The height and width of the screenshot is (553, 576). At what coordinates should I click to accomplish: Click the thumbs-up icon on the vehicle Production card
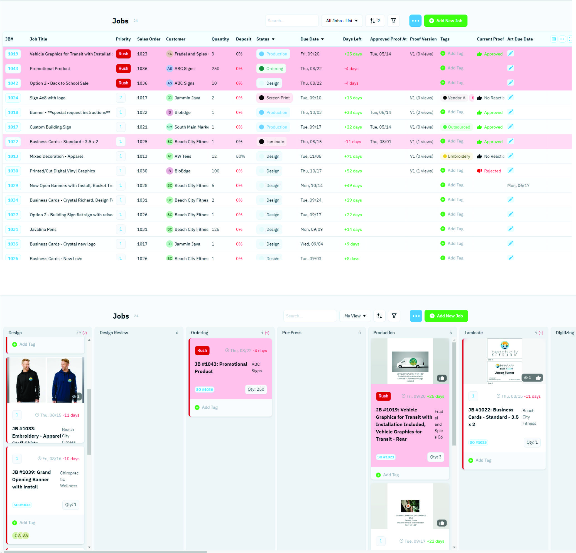[x=442, y=378]
